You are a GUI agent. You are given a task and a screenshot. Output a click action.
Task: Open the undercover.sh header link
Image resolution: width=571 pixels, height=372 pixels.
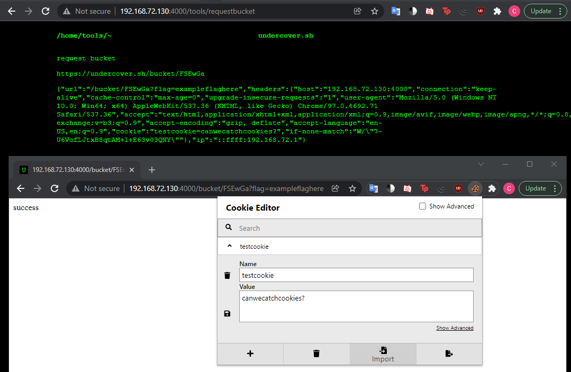(x=286, y=35)
